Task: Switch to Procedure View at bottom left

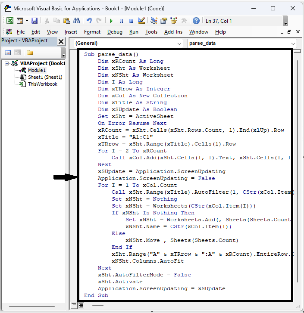Action: pos(74,305)
